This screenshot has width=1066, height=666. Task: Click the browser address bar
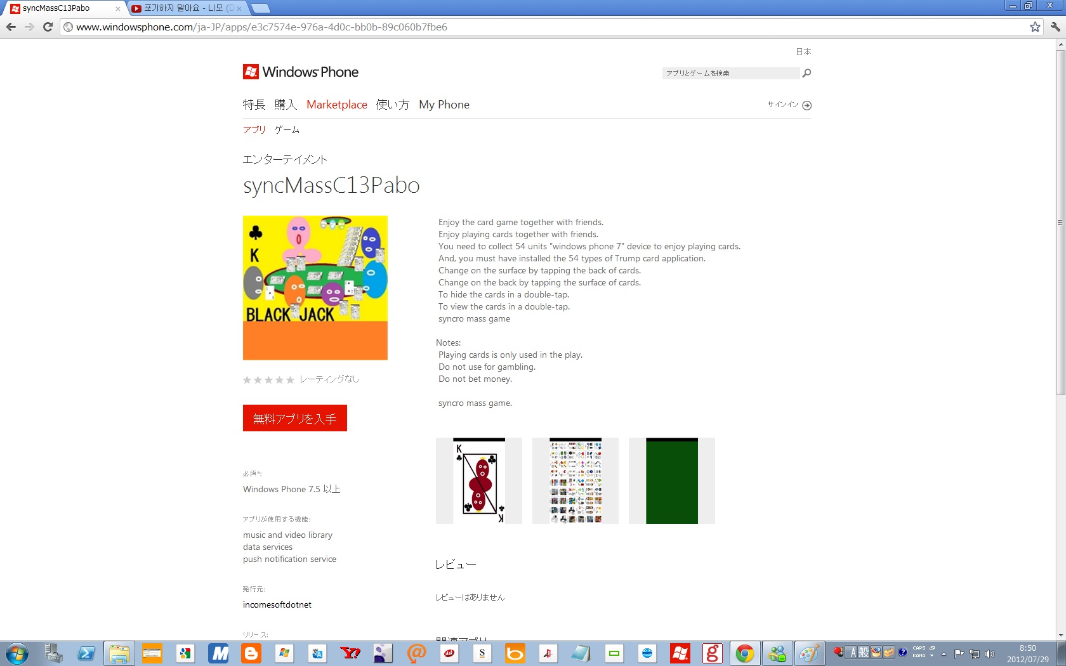click(x=551, y=27)
